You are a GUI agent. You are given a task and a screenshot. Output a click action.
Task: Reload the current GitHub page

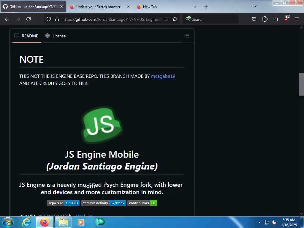coord(28,19)
